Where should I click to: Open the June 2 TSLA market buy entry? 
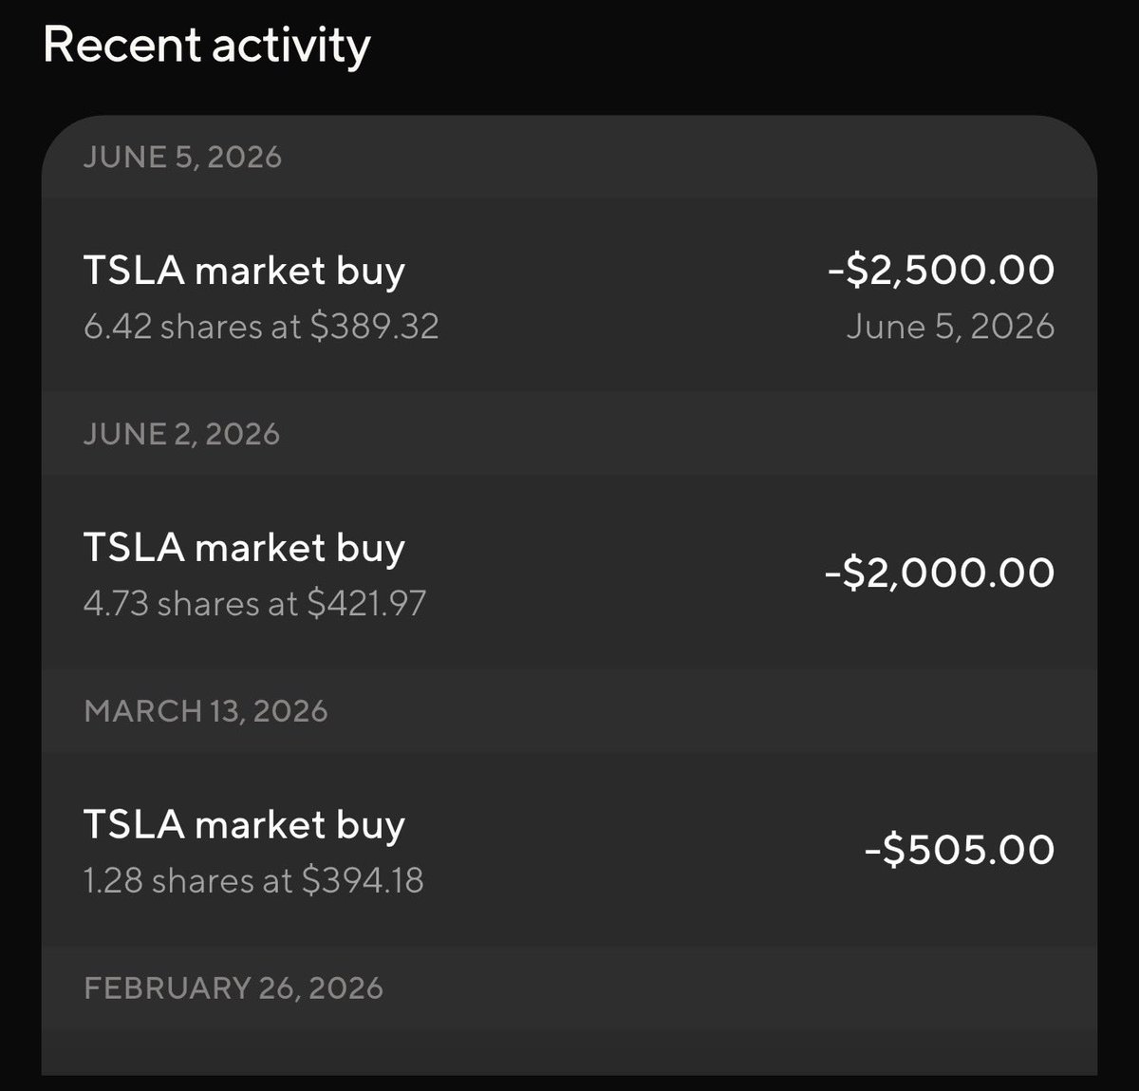click(x=569, y=573)
